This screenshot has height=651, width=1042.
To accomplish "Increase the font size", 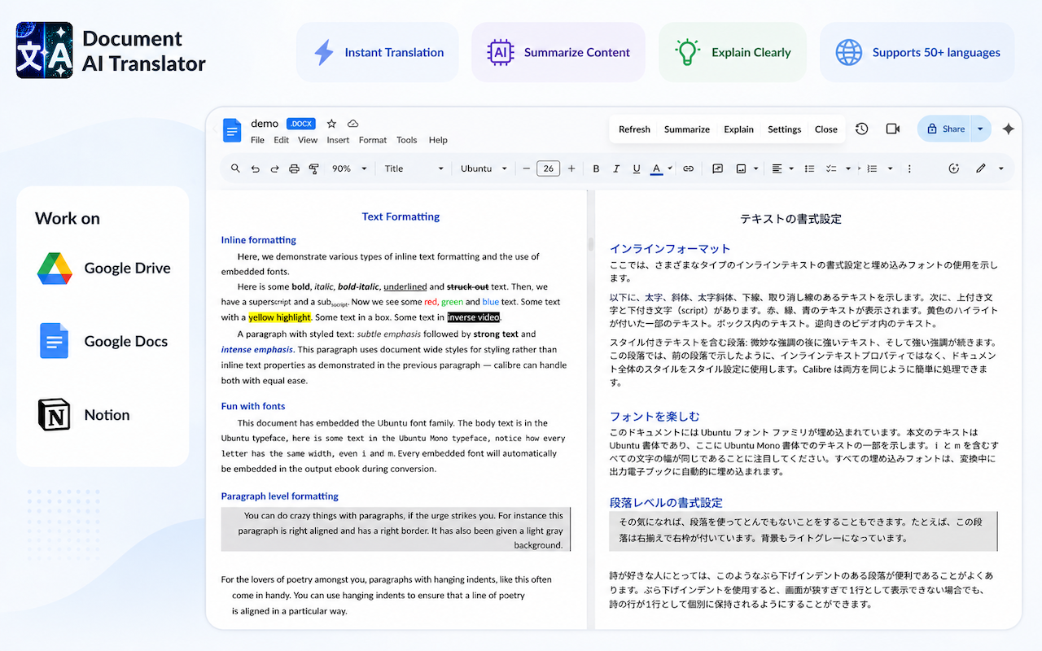I will (x=571, y=168).
